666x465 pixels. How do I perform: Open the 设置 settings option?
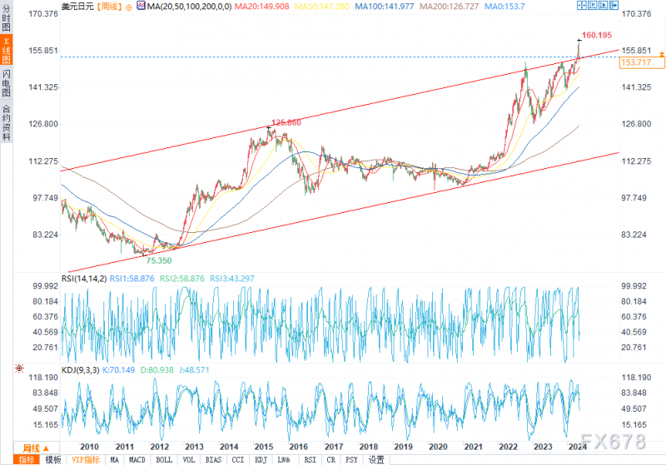point(376,460)
